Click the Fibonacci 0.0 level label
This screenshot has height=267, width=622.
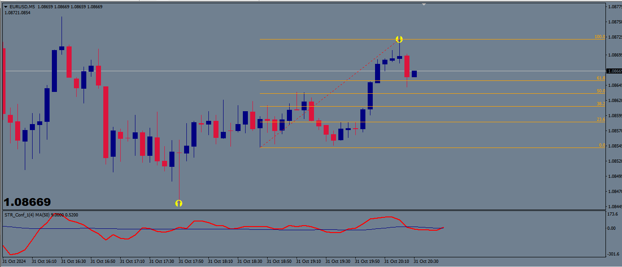pyautogui.click(x=602, y=145)
